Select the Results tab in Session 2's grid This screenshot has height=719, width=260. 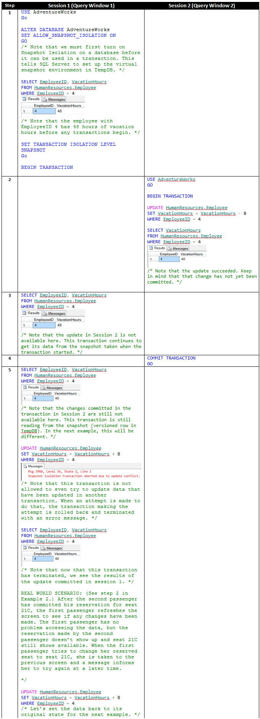(x=157, y=248)
